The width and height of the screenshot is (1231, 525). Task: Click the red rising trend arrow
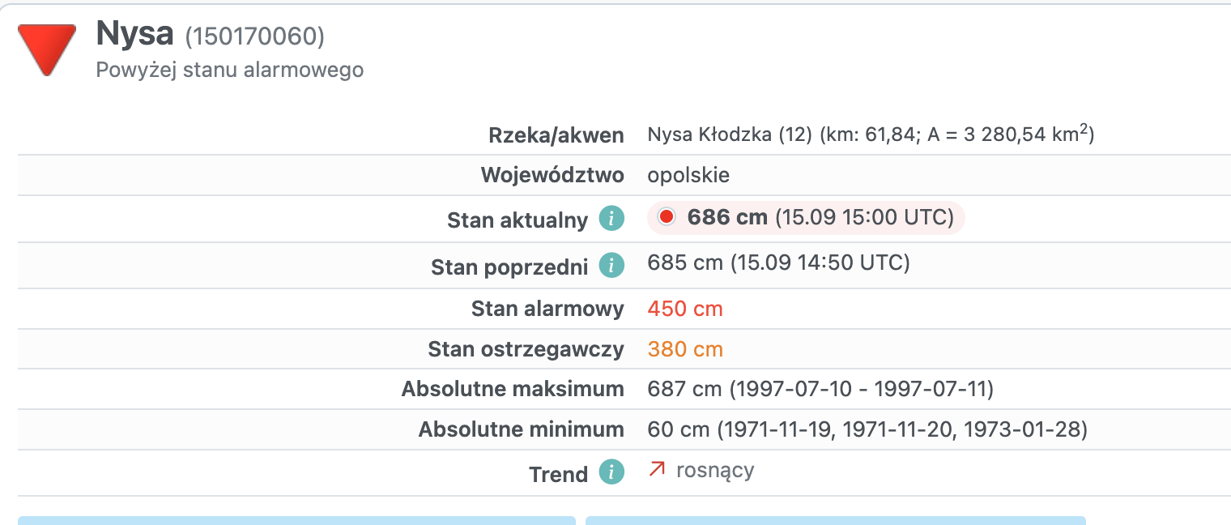tap(657, 469)
